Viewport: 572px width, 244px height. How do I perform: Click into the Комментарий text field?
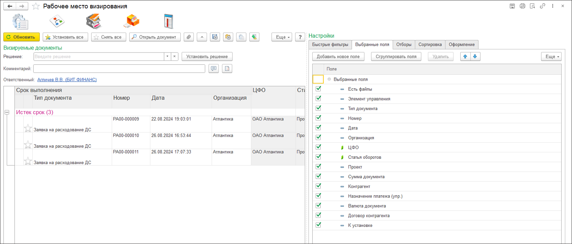[x=119, y=69]
